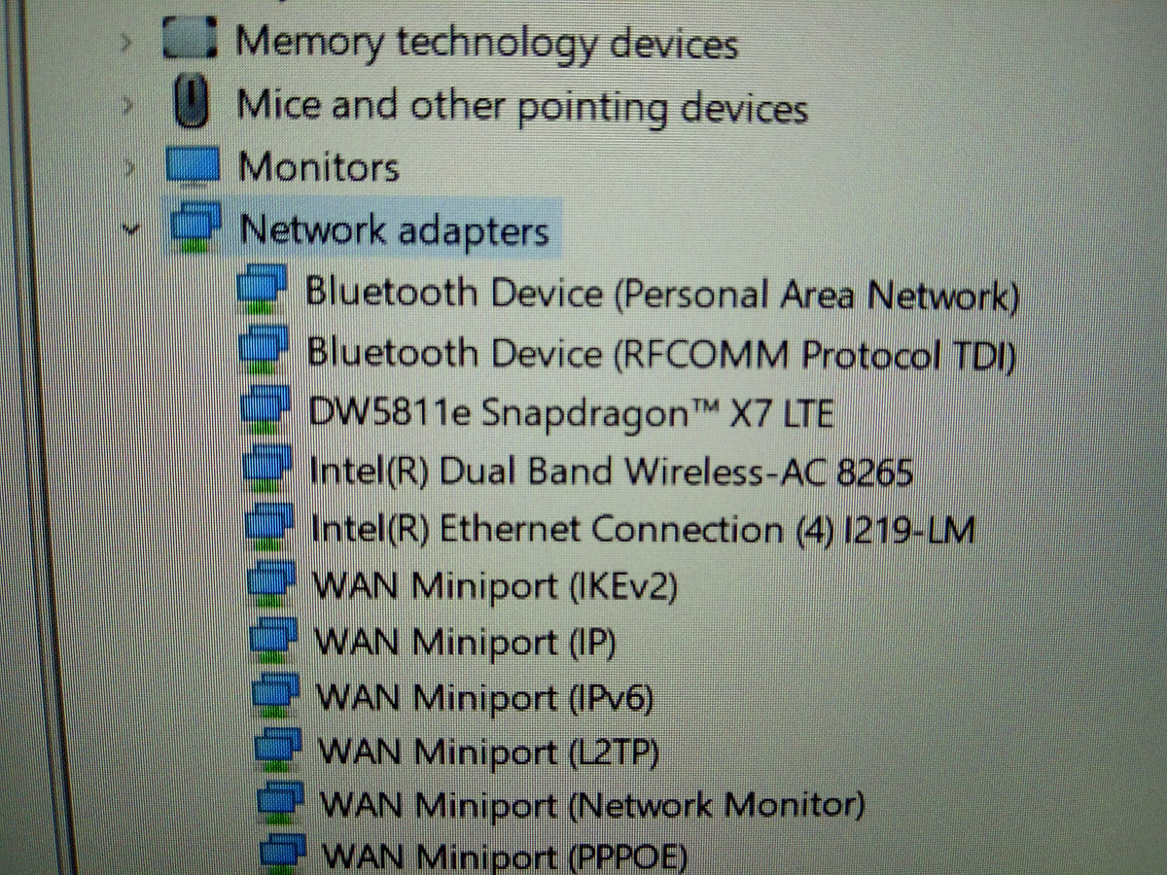Click the Intel Wireless-AC 8265 adapter icon
Screen dimensions: 1167x875
(x=267, y=471)
